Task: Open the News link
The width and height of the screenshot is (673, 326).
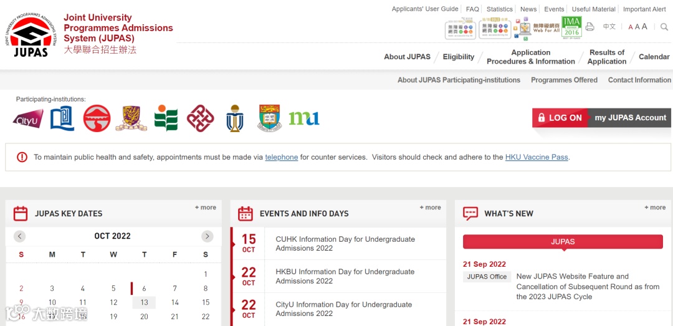Action: pos(528,9)
